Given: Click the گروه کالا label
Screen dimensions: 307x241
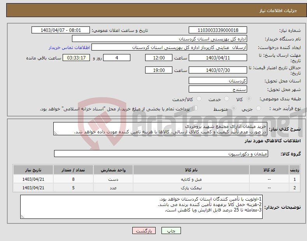Looking at the screenshot, I should pyautogui.click(x=291, y=154).
